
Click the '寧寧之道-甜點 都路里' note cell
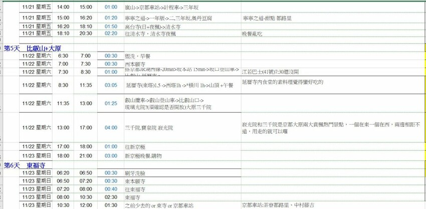265,18
